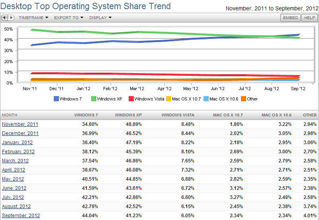Click the chart title heading
Image resolution: width=319 pixels, height=220 pixels.
click(x=86, y=6)
